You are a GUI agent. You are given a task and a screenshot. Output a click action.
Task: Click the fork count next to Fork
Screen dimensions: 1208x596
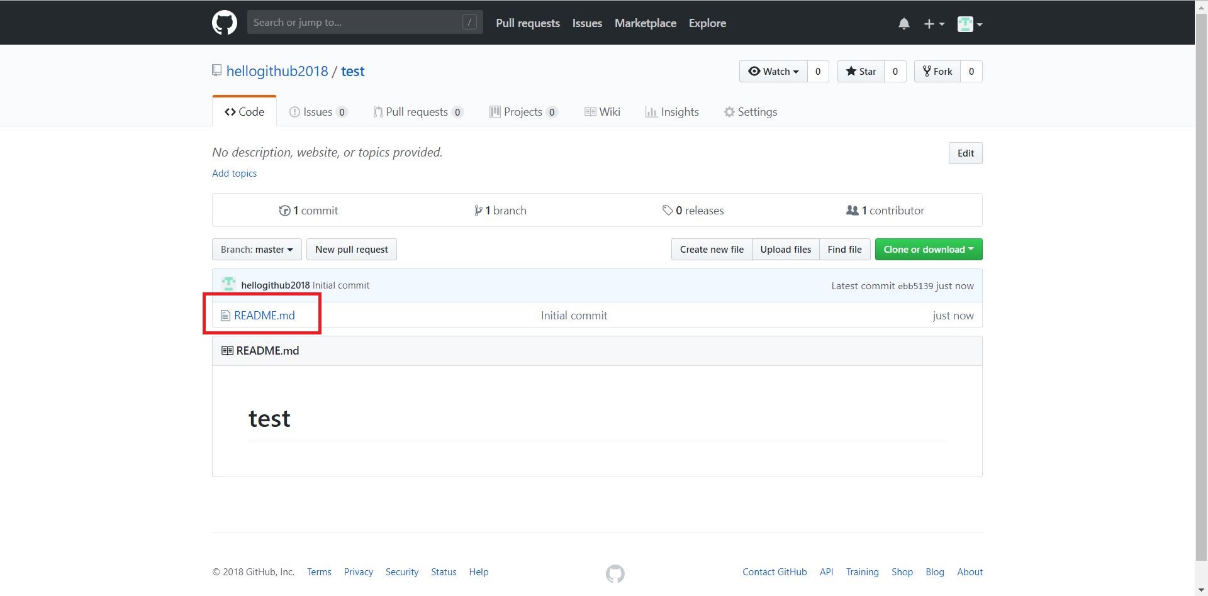[971, 72]
